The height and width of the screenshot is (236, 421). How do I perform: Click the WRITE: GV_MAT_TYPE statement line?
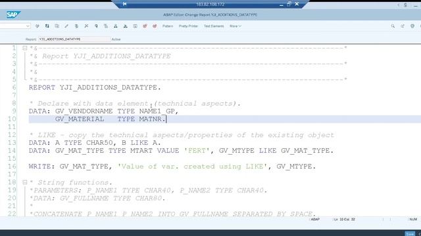172,167
